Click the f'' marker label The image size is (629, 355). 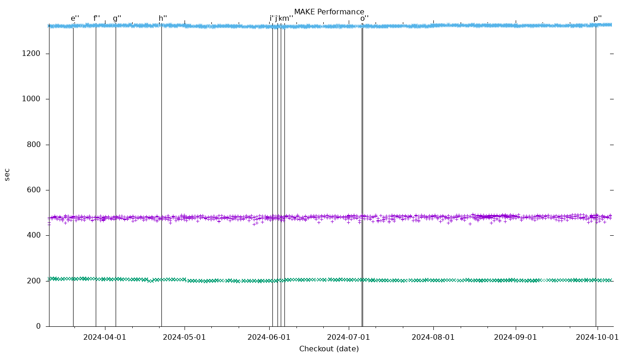coord(97,18)
